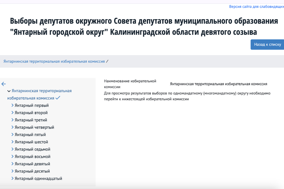Expand the Янтарный первый chevron
Viewport: 284px width, 189px height.
(13, 106)
